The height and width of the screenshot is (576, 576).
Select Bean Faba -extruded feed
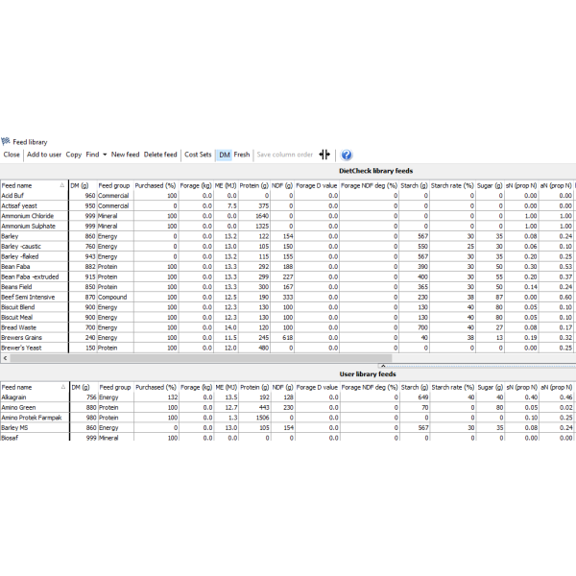tap(30, 277)
